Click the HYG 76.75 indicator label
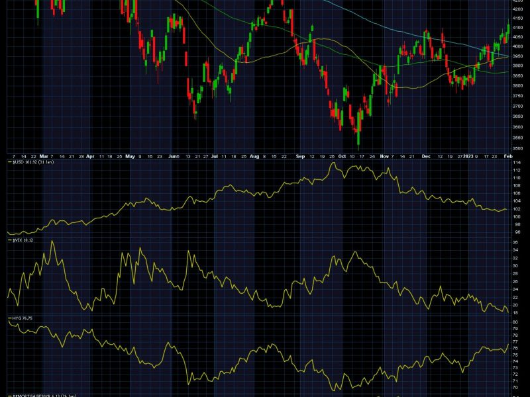This screenshot has width=530, height=397. pos(20,318)
